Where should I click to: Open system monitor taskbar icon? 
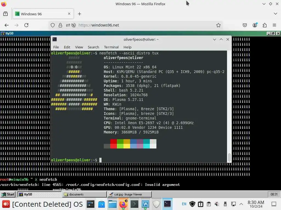click(x=145, y=204)
